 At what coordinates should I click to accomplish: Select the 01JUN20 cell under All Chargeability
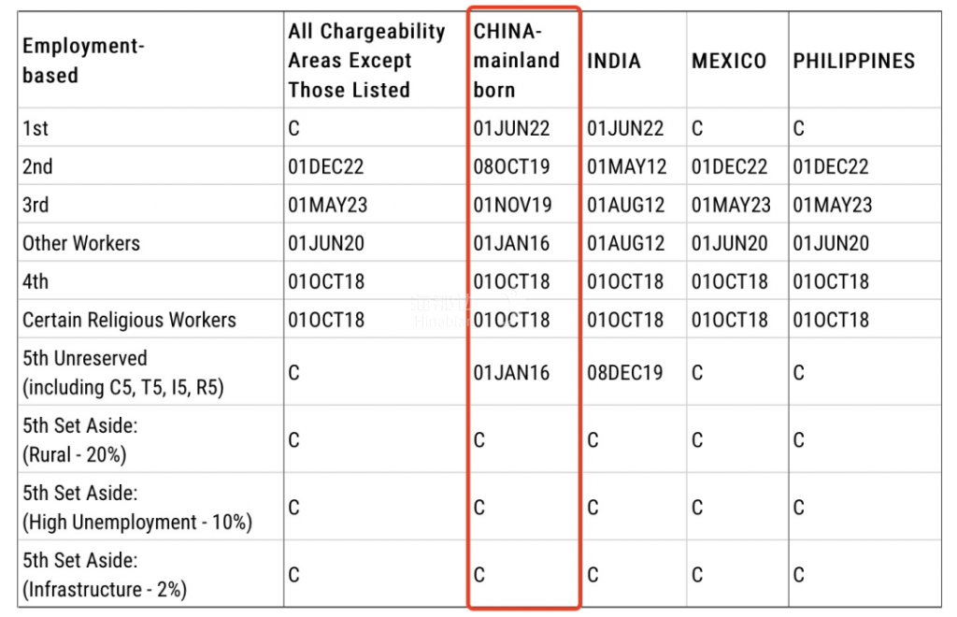click(x=326, y=244)
